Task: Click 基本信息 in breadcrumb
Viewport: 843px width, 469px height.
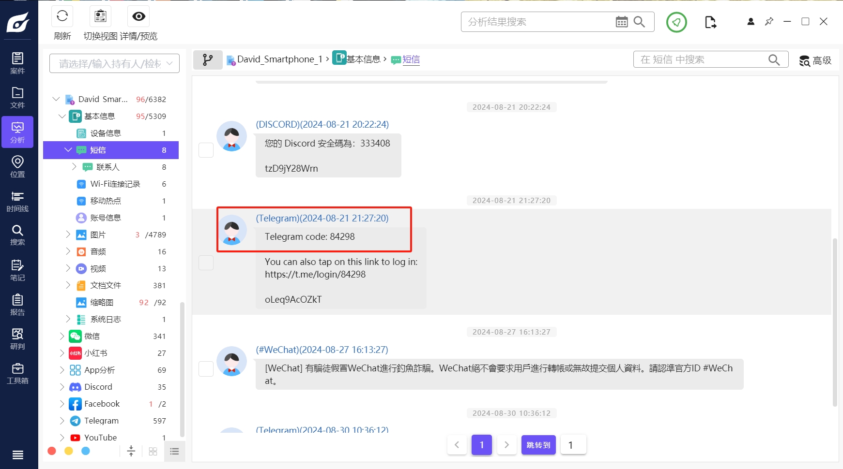Action: pos(363,59)
